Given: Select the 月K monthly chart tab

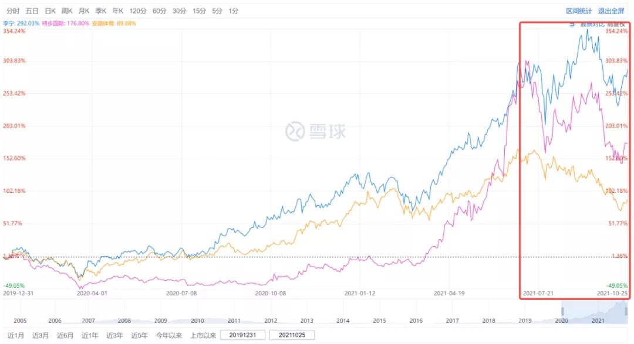Looking at the screenshot, I should coord(84,11).
